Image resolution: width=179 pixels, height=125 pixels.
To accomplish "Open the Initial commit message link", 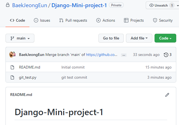I will click(x=73, y=67).
